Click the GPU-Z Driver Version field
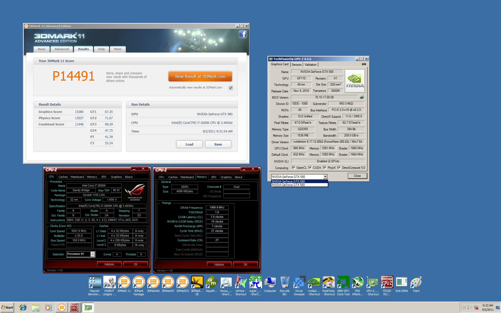 tap(328, 142)
